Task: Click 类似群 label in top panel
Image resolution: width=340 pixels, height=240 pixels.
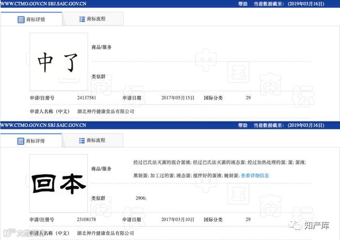Action: pos(98,76)
